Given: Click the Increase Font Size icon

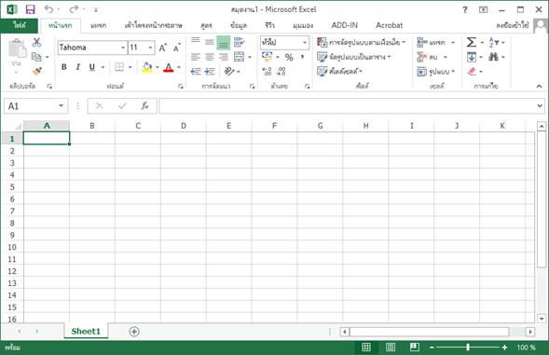Looking at the screenshot, I should click(163, 48).
